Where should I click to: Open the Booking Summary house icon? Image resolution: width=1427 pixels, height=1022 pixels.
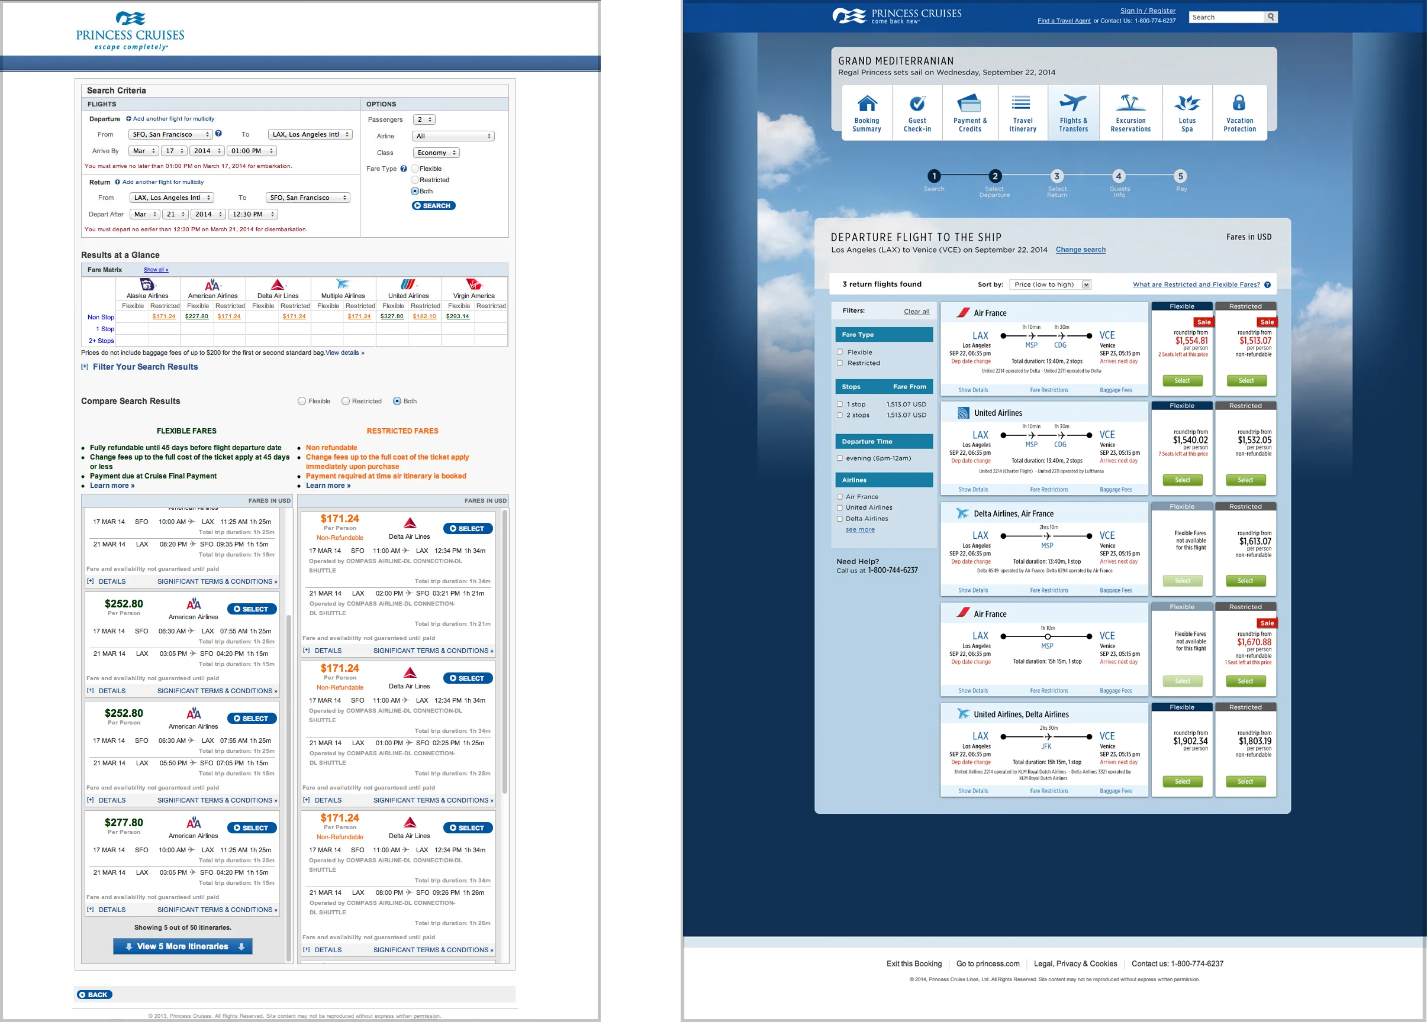(x=866, y=102)
